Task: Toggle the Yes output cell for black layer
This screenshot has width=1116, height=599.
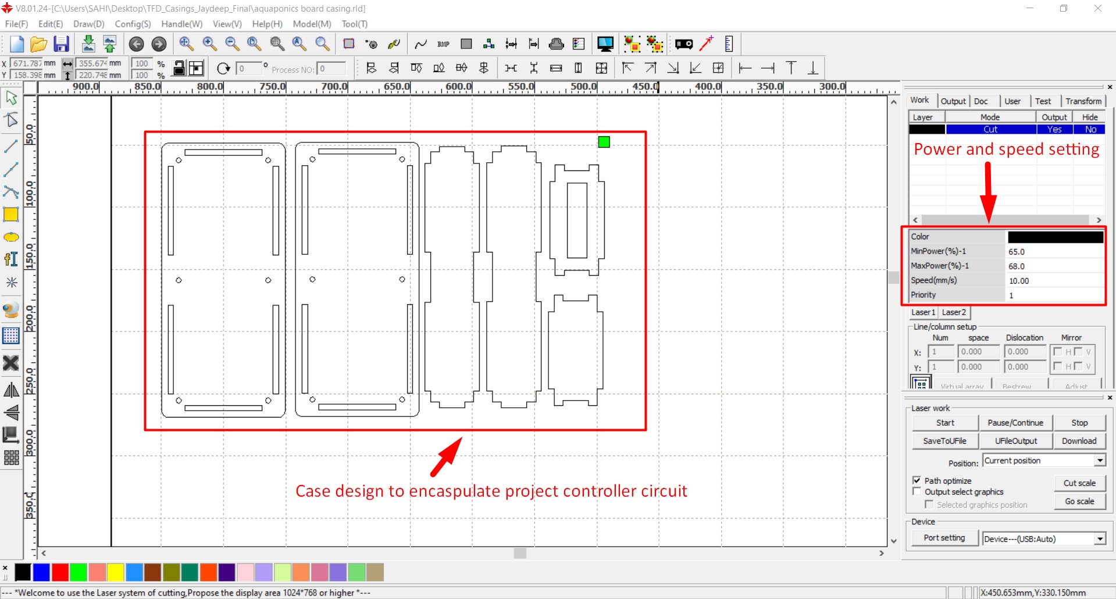Action: (x=1054, y=130)
